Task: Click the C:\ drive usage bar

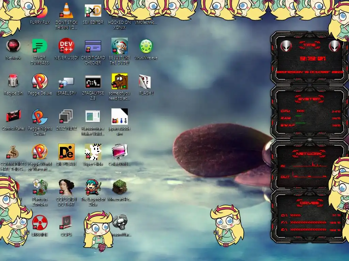Action: coord(295,215)
